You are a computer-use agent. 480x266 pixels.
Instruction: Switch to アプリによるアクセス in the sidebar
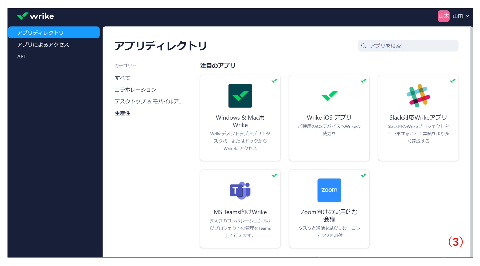tap(43, 44)
